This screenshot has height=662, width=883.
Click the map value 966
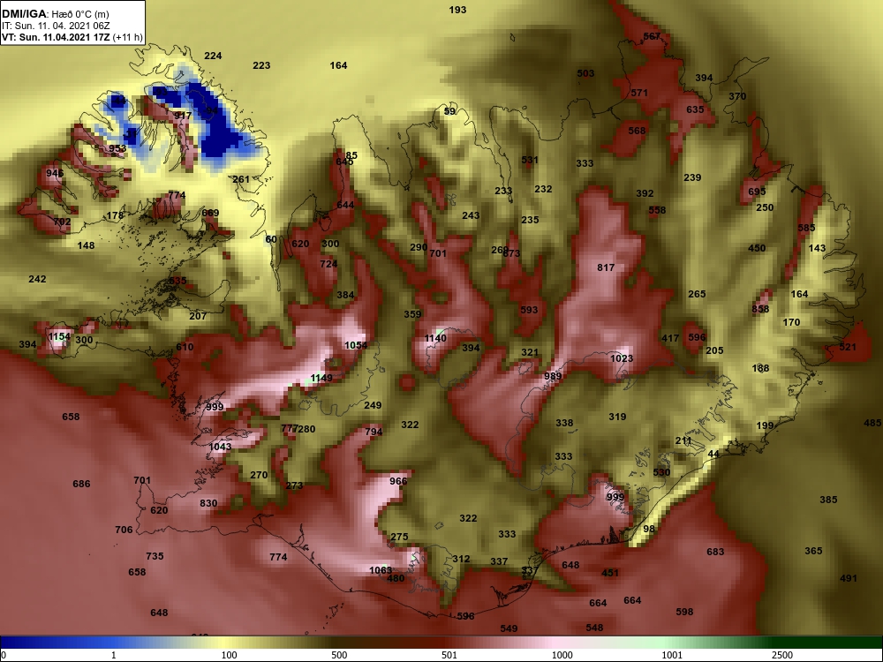click(x=398, y=481)
